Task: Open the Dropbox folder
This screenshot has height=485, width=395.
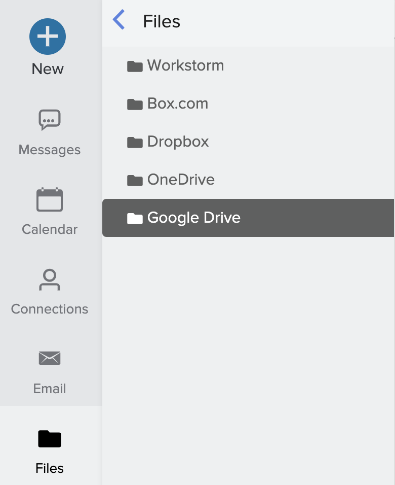Action: pyautogui.click(x=248, y=142)
